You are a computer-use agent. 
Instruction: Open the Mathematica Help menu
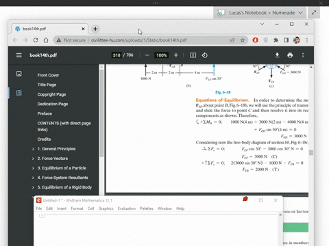[x=180, y=208]
